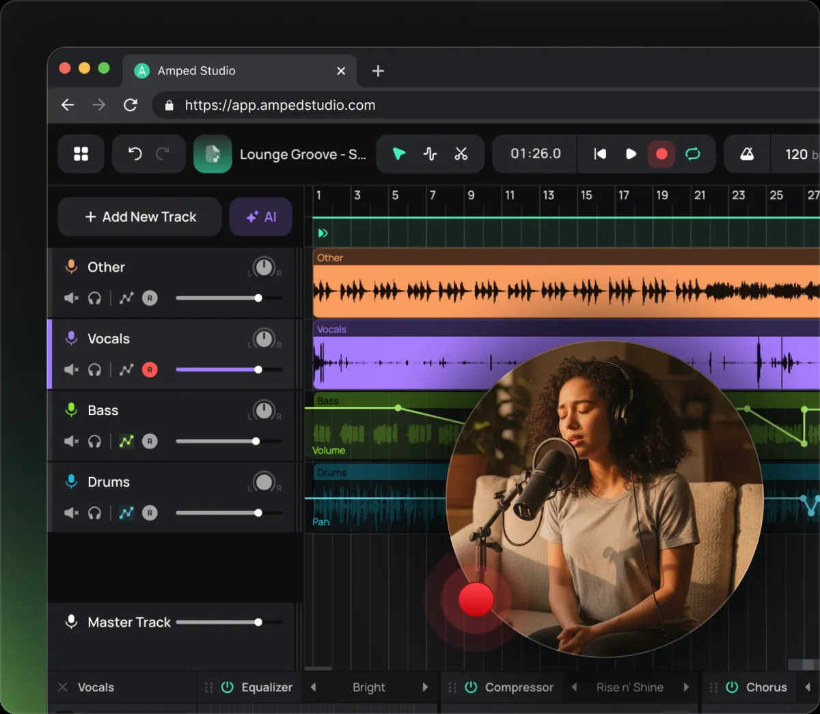Click the Bass track microphone icon
Image resolution: width=820 pixels, height=714 pixels.
[x=71, y=410]
